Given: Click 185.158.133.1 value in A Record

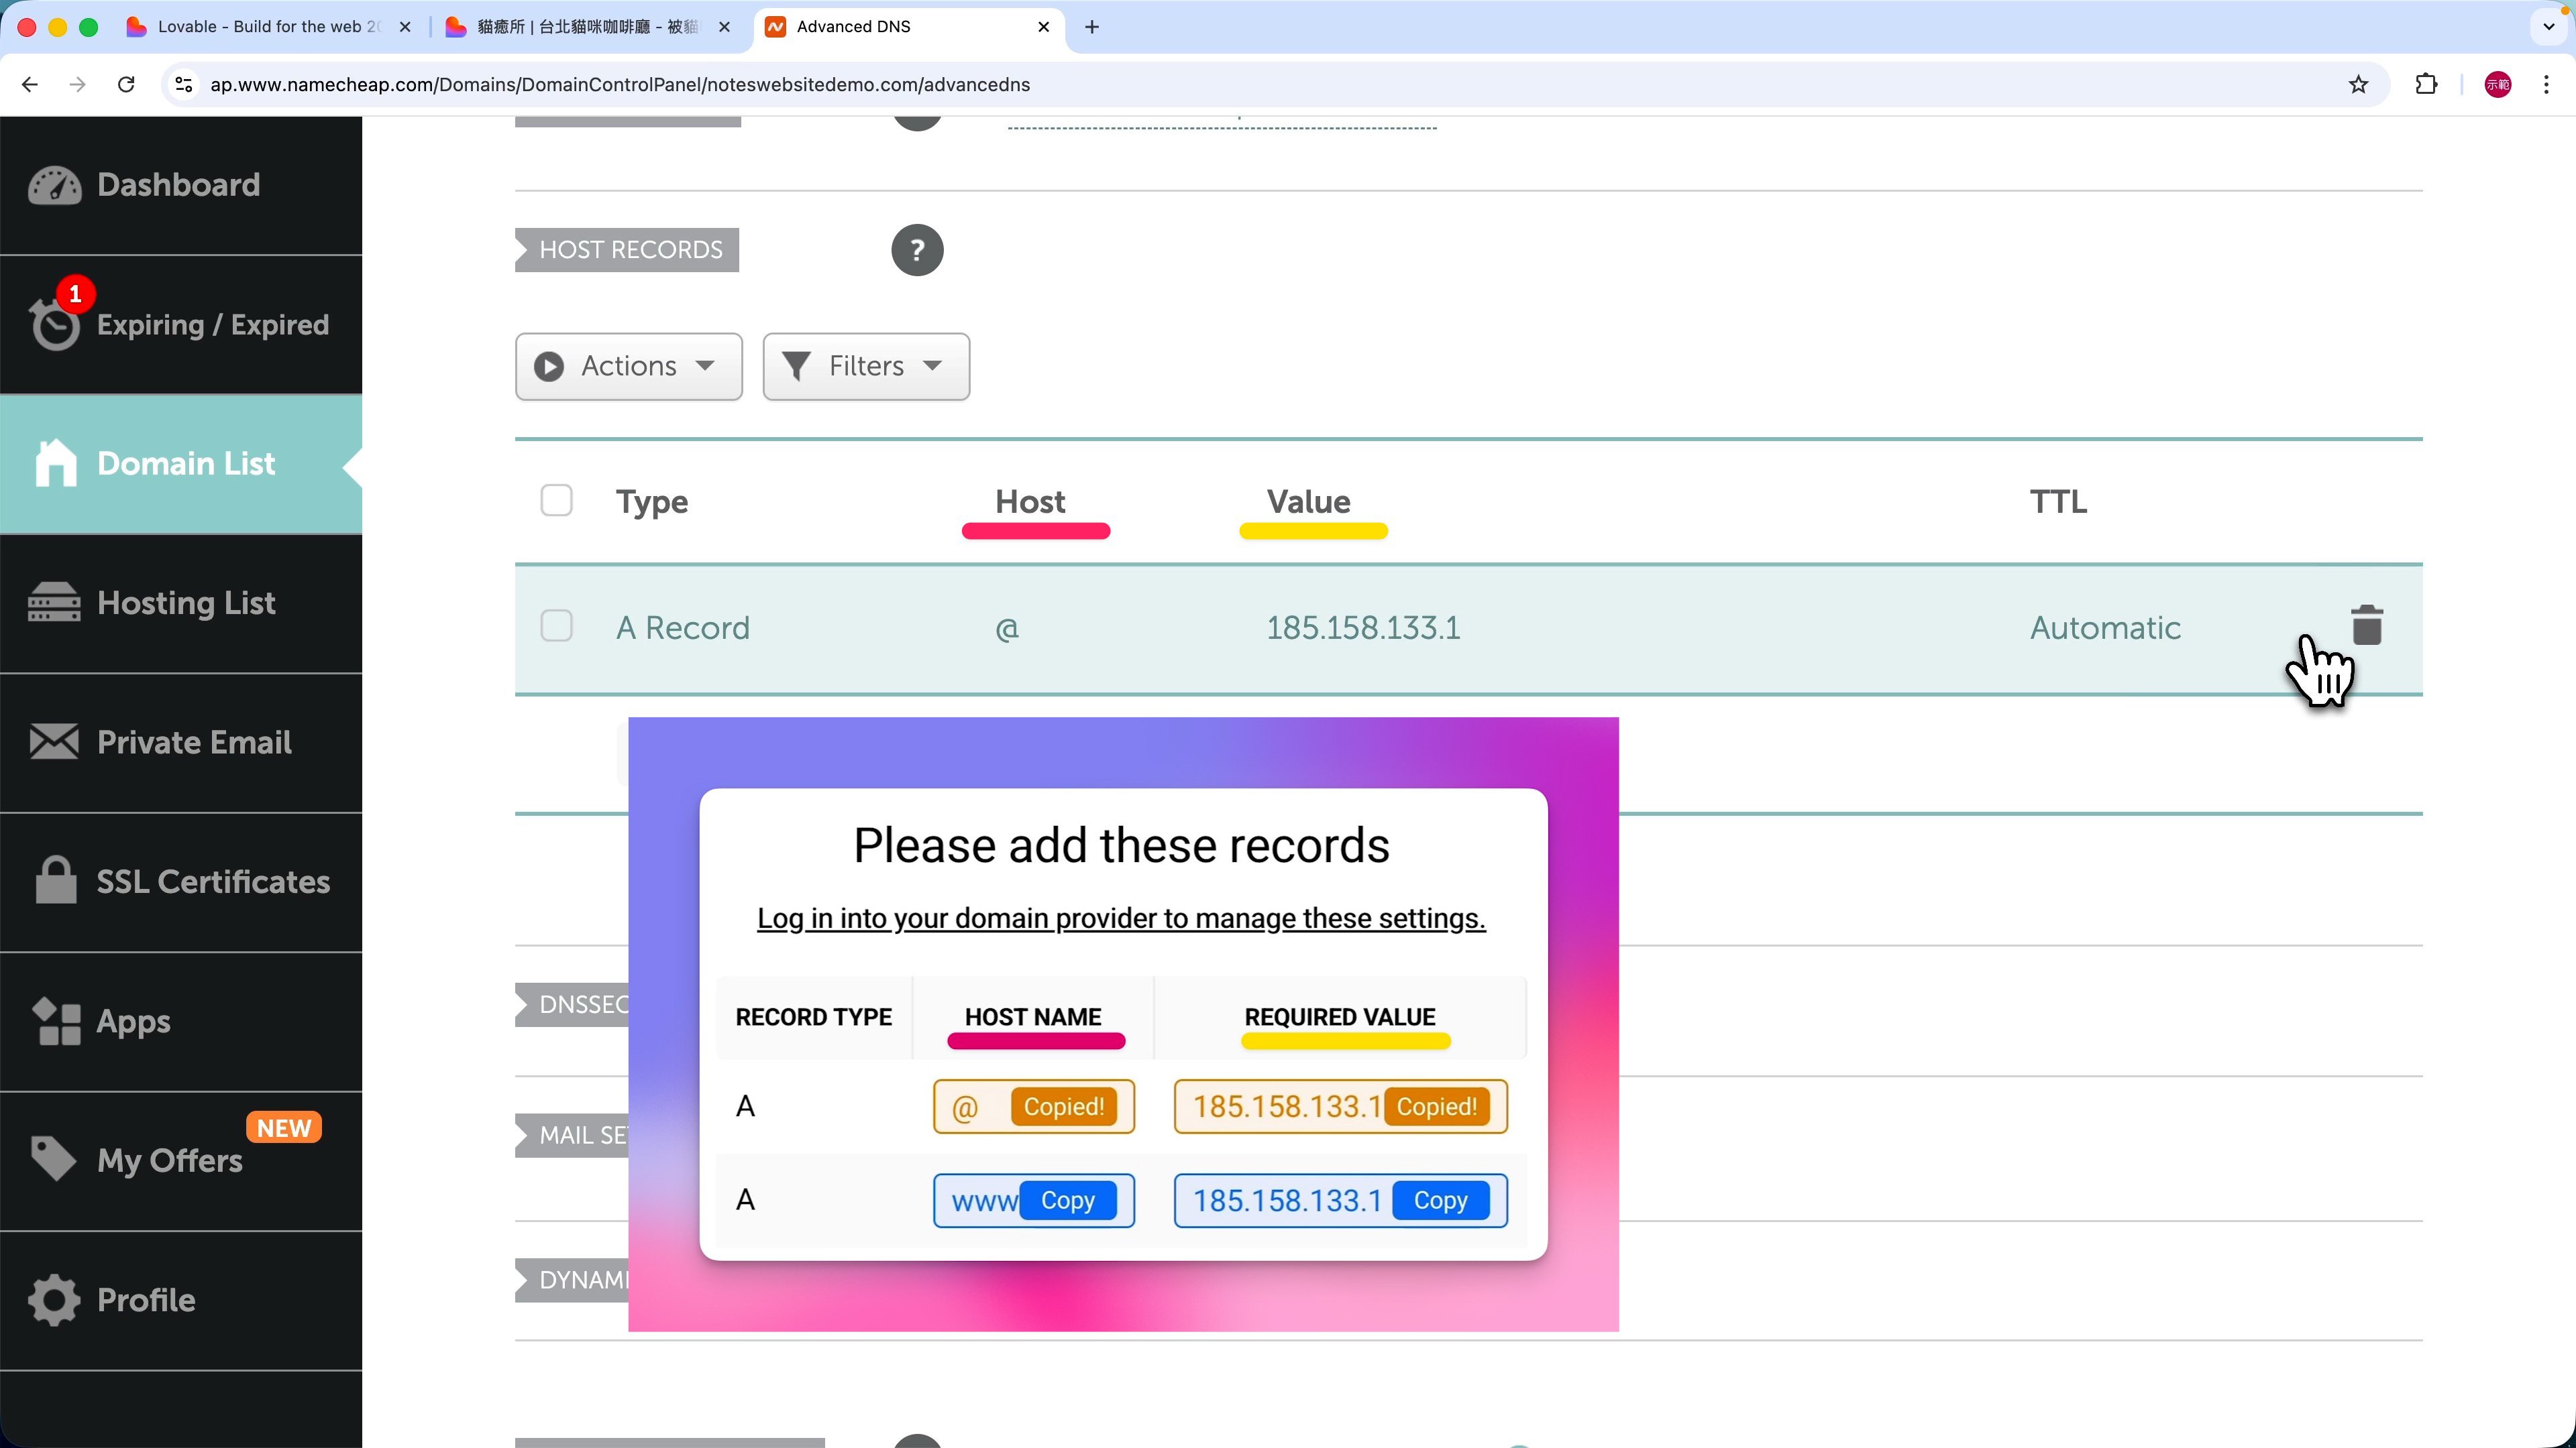Looking at the screenshot, I should 1362,627.
